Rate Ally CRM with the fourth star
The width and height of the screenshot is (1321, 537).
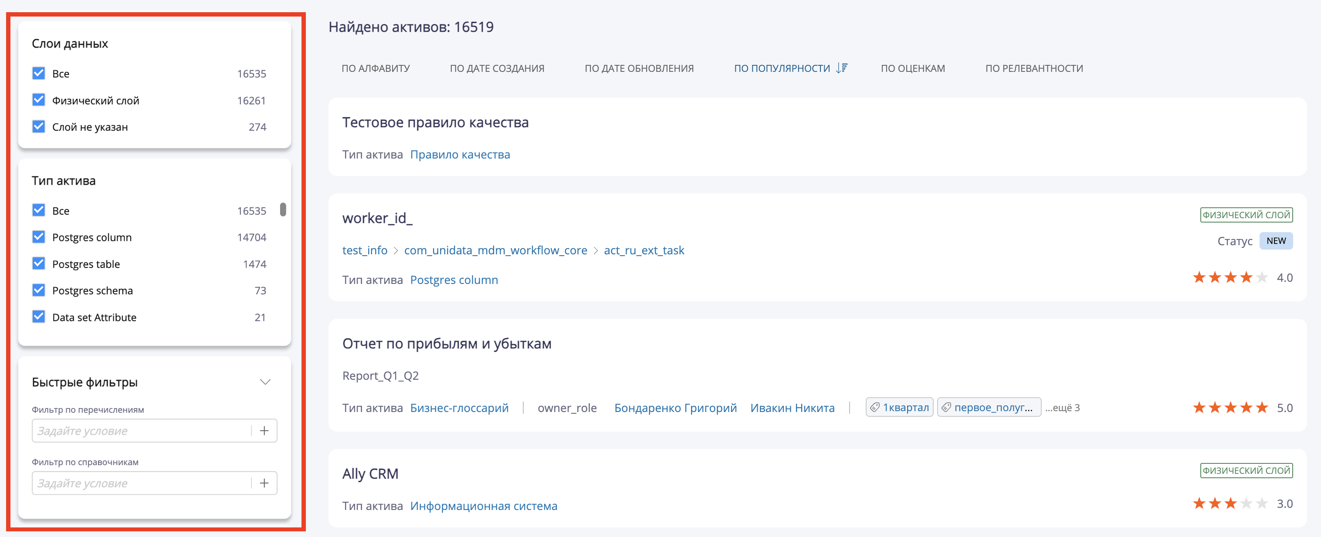point(1246,505)
